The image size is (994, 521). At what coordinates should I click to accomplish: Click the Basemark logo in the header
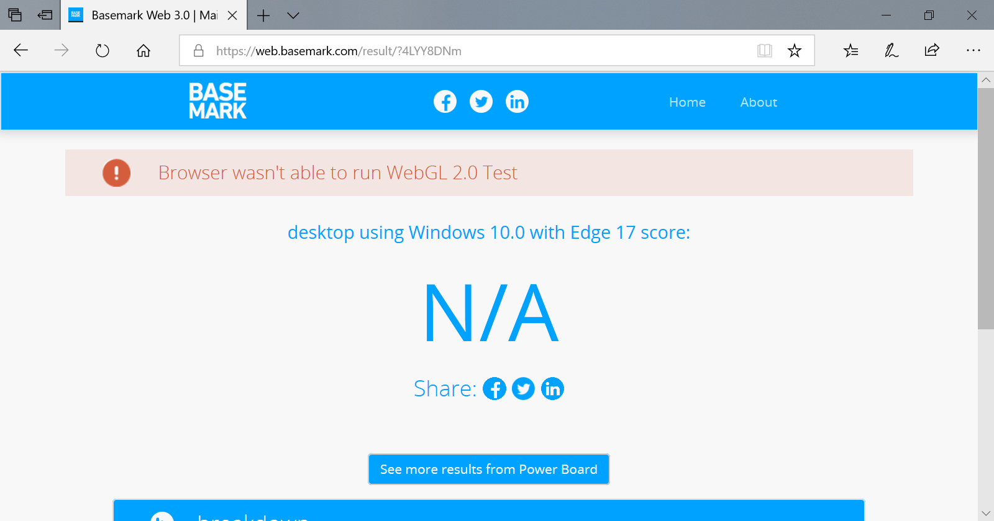(217, 101)
